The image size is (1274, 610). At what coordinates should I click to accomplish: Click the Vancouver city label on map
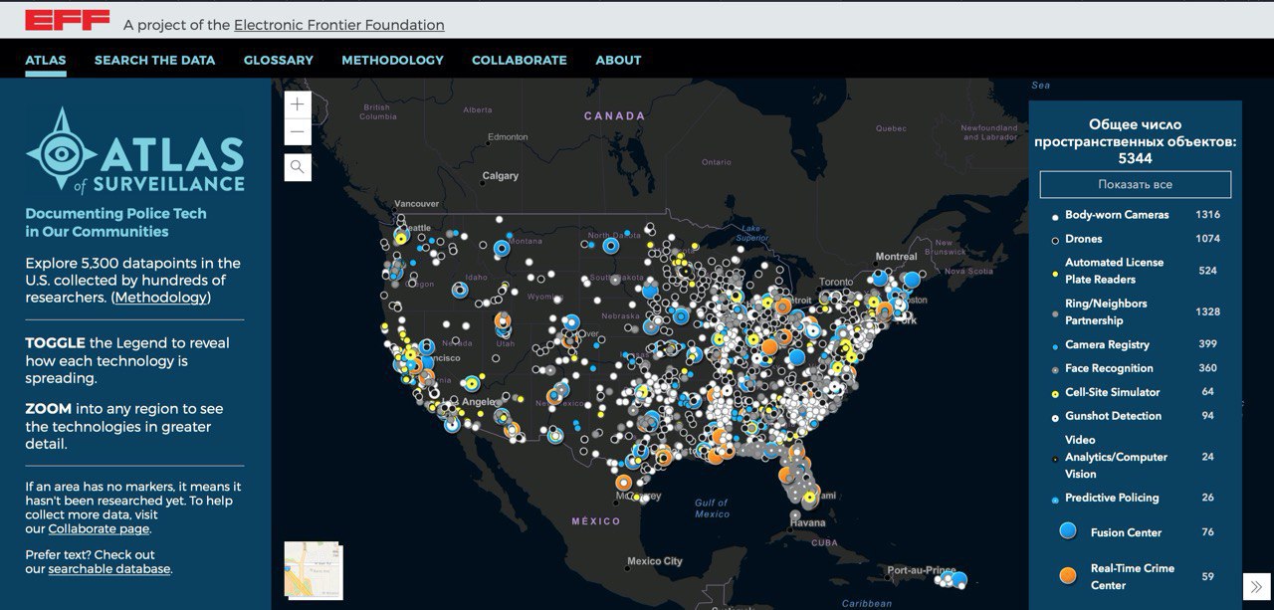(x=417, y=203)
